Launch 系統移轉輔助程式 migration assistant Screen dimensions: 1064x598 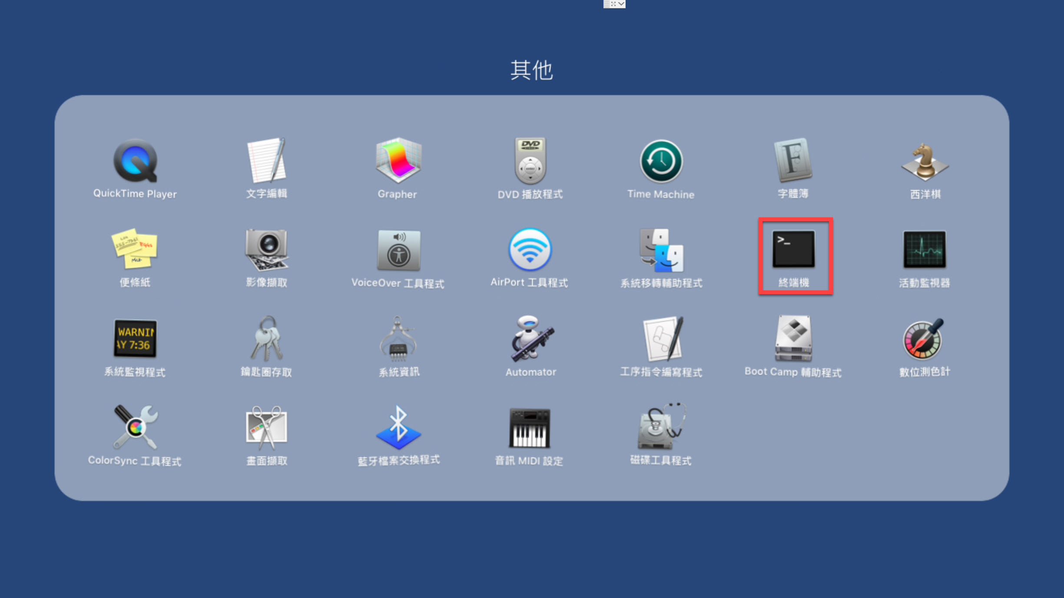pyautogui.click(x=661, y=250)
